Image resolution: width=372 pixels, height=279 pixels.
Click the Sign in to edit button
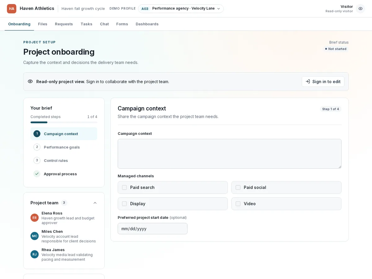(323, 82)
